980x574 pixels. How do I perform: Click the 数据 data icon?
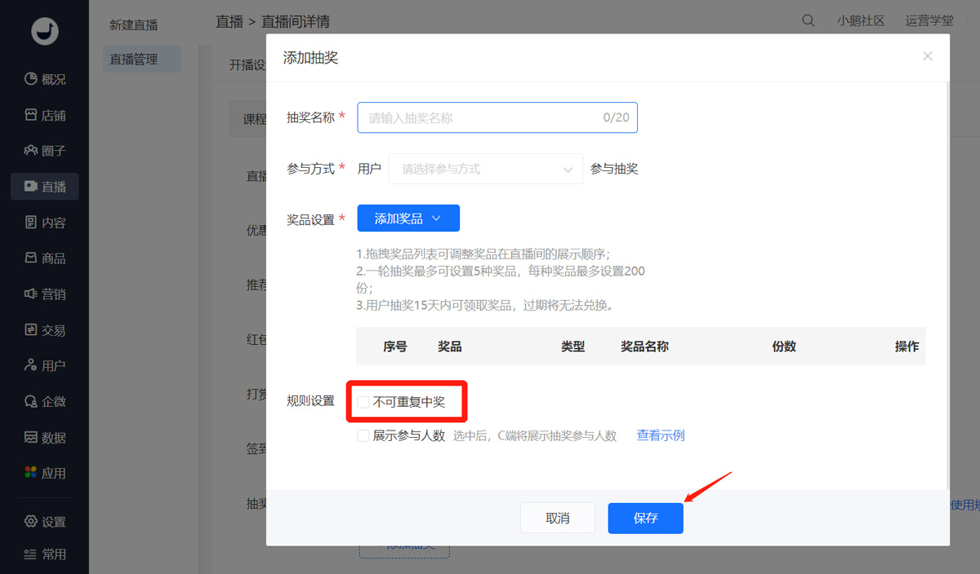coord(31,438)
